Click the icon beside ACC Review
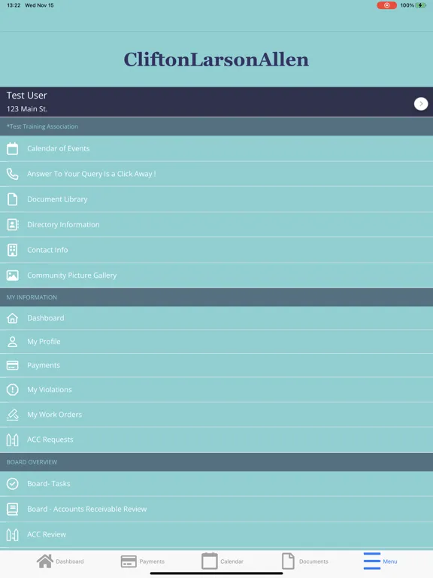Viewport: 433px width, 578px height. pos(13,534)
